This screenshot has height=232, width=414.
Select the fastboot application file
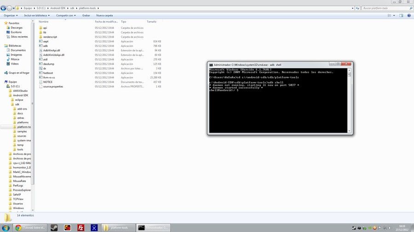click(48, 73)
